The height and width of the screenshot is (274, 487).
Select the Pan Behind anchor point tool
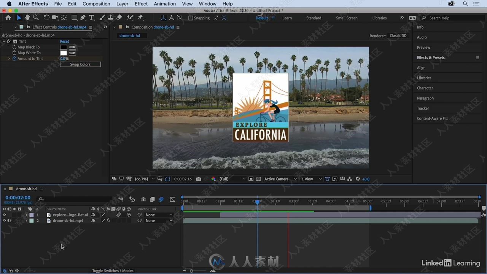(x=64, y=18)
